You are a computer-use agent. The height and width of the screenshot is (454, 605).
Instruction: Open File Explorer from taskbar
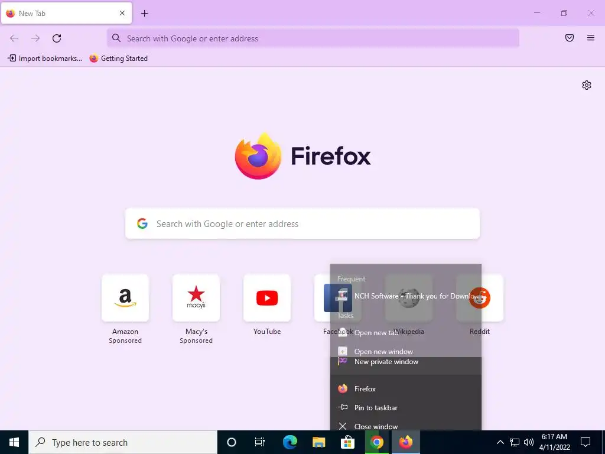(x=318, y=442)
